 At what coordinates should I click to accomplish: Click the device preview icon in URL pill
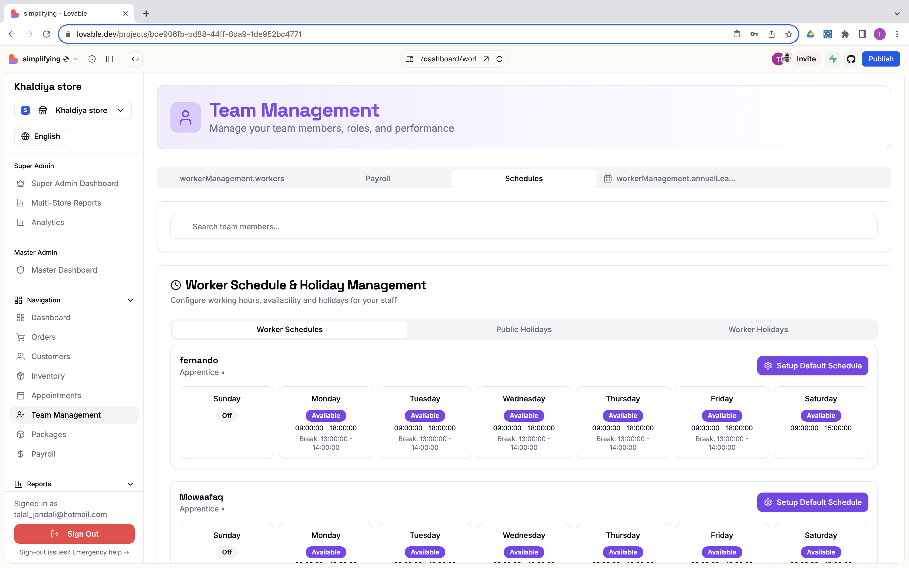tap(410, 59)
